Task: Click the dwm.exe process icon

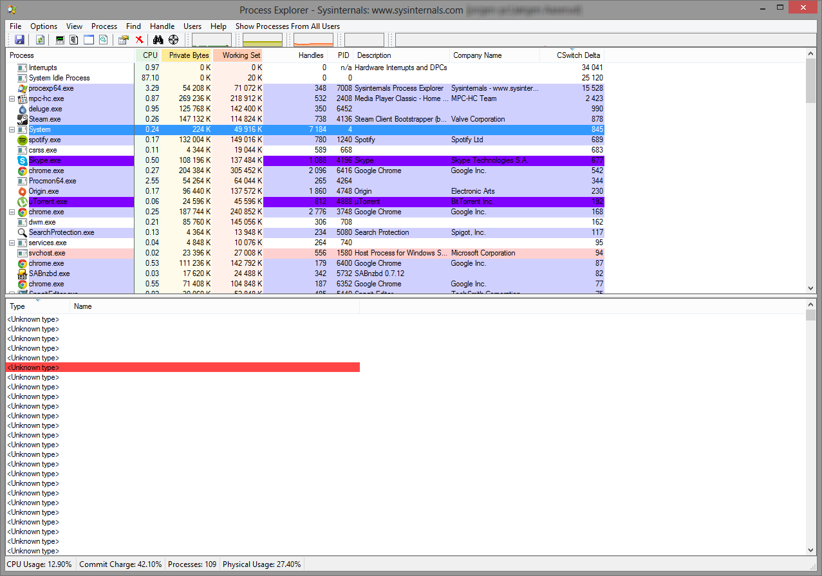Action: [23, 222]
